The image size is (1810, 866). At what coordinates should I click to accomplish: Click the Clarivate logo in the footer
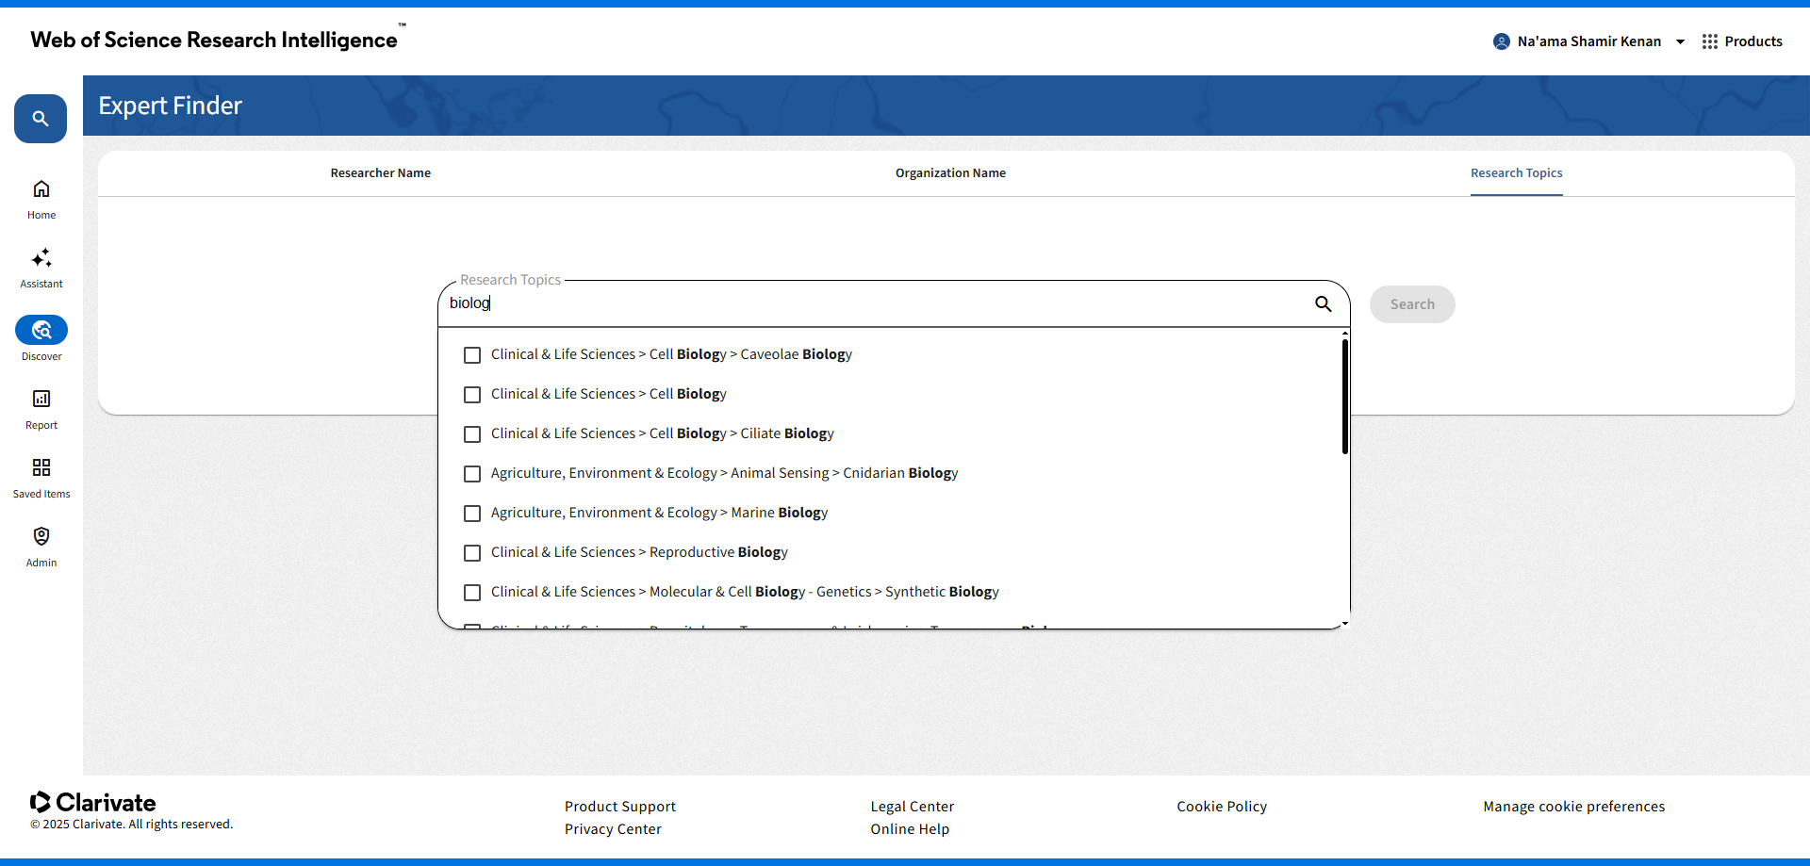pos(93,802)
